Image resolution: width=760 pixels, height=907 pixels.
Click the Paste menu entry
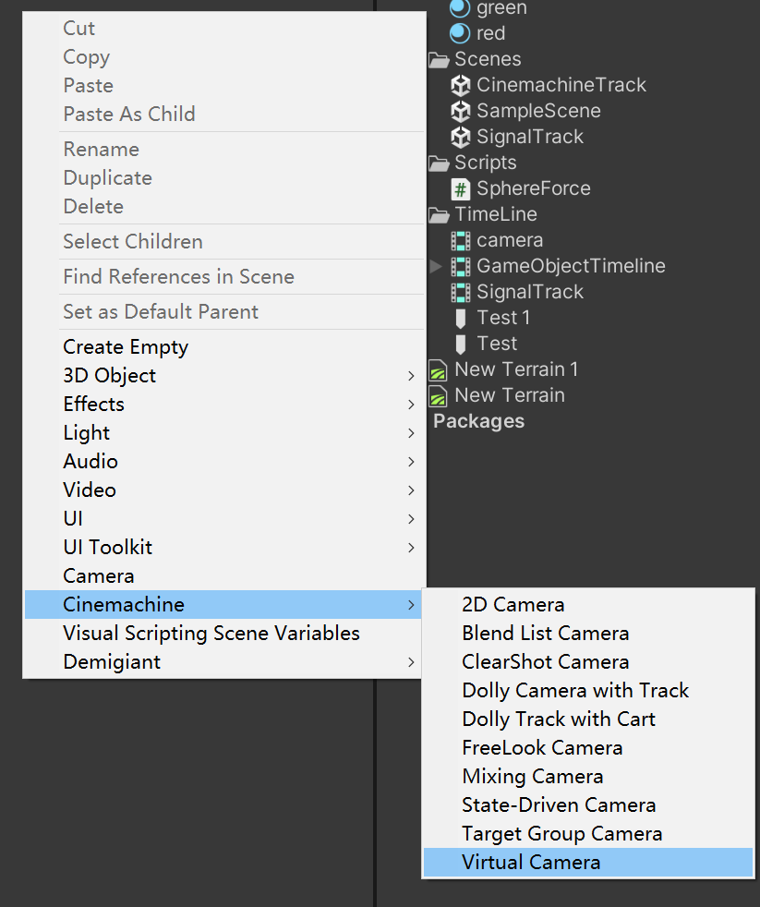click(x=224, y=86)
